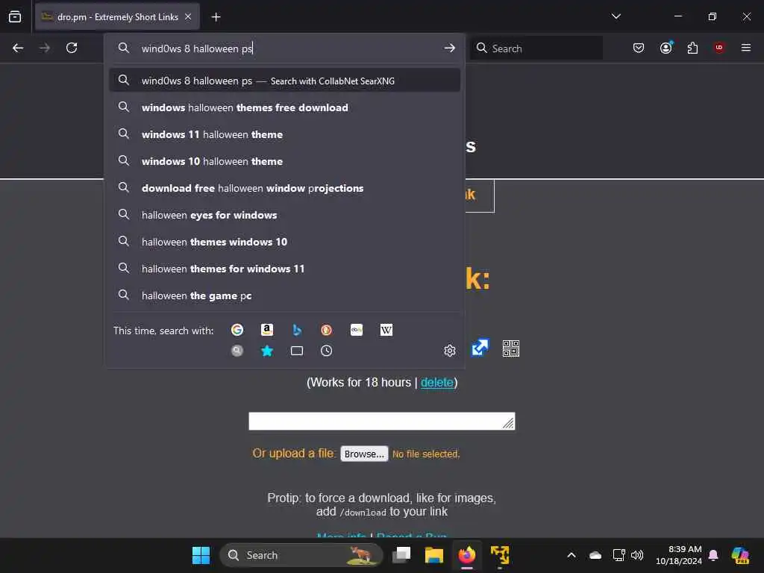Screen dimensions: 764x573
Task: Open Firefox account icon
Action: coord(666,48)
